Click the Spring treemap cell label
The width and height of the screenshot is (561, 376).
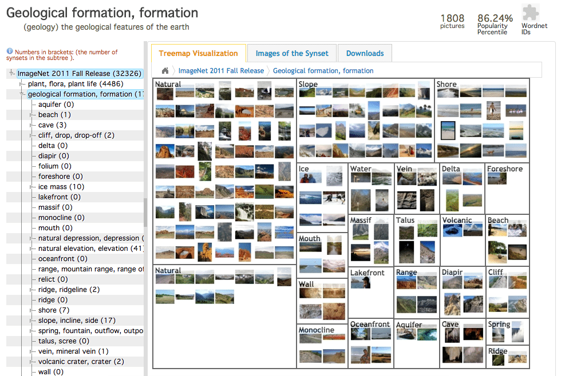pyautogui.click(x=499, y=324)
